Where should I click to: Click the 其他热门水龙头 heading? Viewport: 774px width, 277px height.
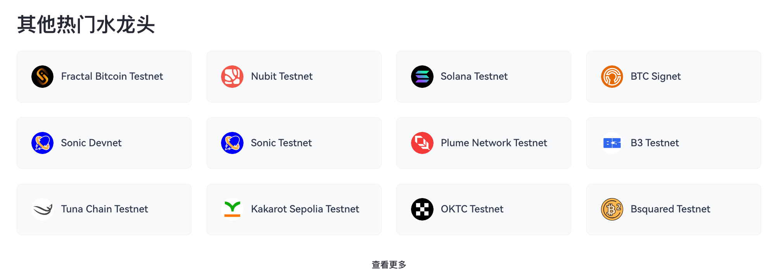tap(86, 25)
